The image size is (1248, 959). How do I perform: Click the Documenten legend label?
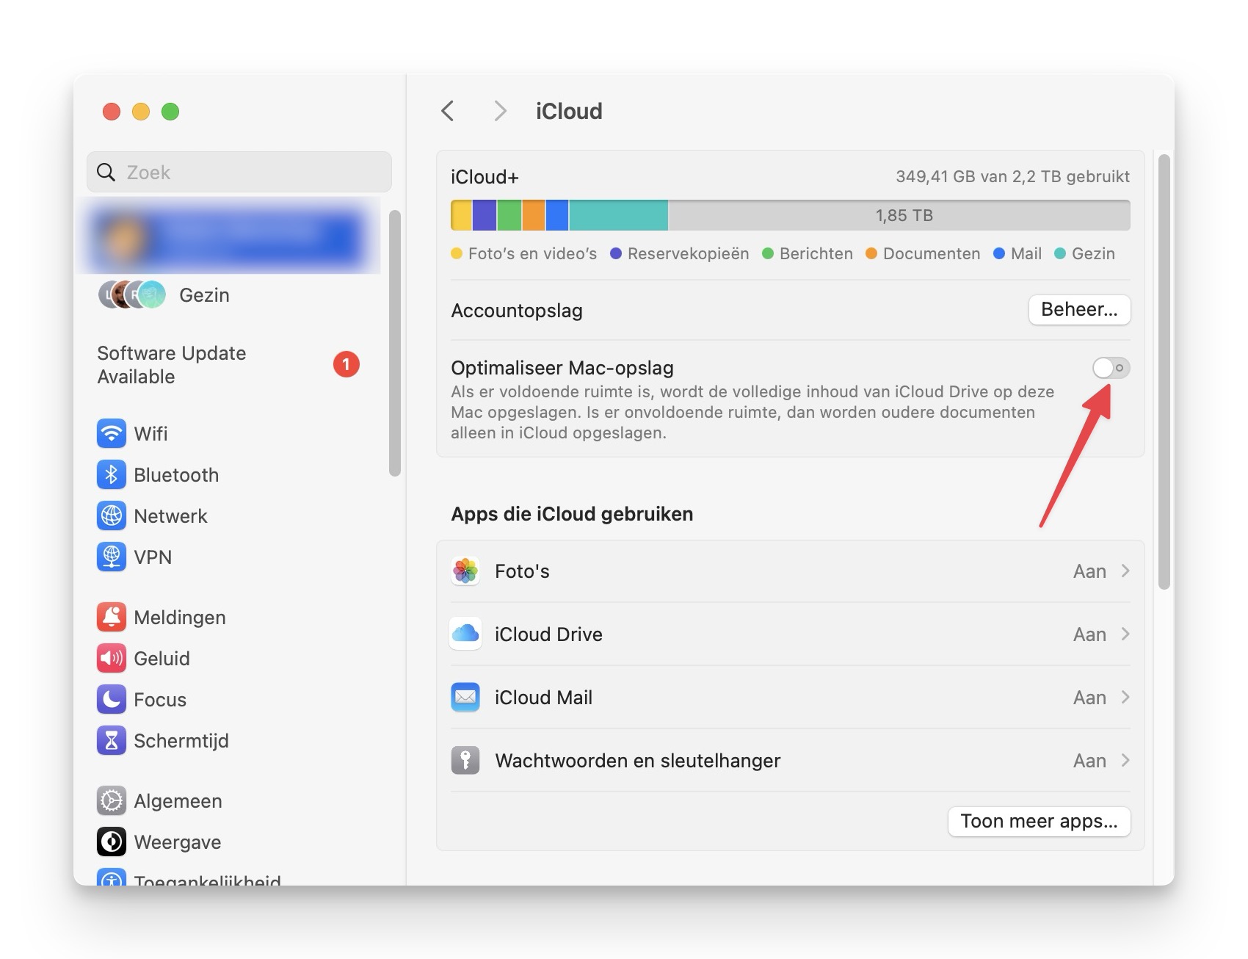(931, 253)
